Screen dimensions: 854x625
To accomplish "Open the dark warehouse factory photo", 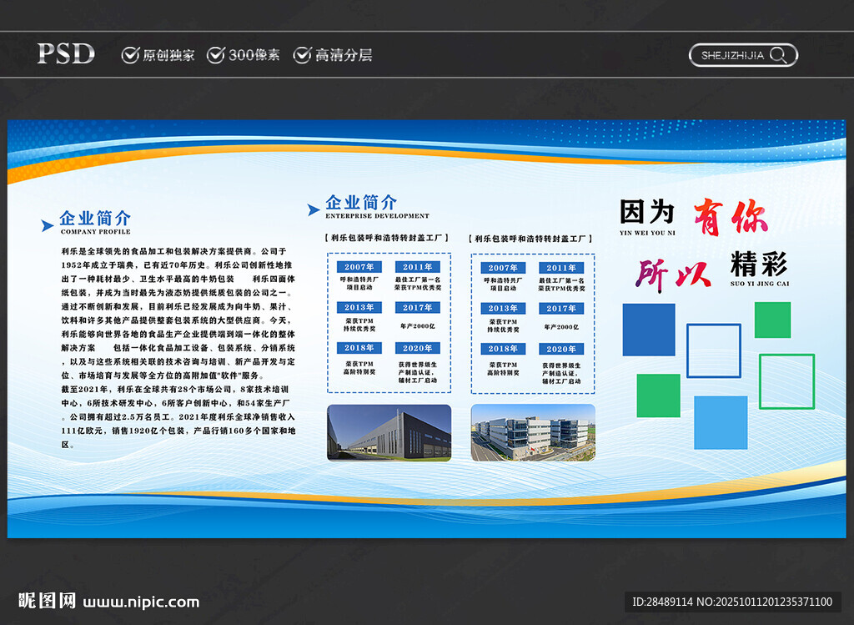I will click(389, 432).
